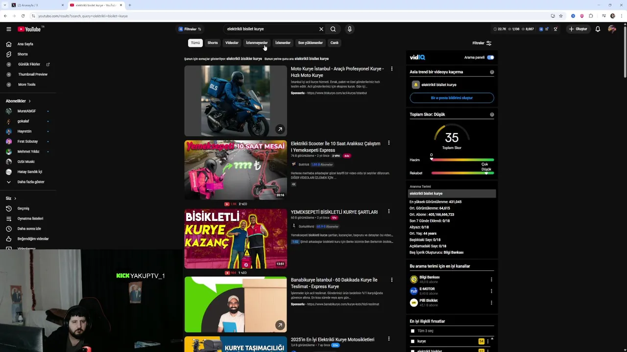Open the Günlük Fikirler sidebar link
Image resolution: width=627 pixels, height=352 pixels.
tap(29, 65)
